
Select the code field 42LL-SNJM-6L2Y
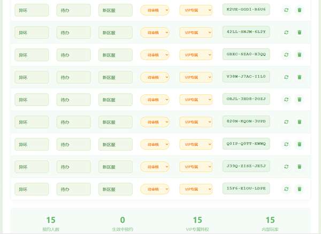(246, 32)
